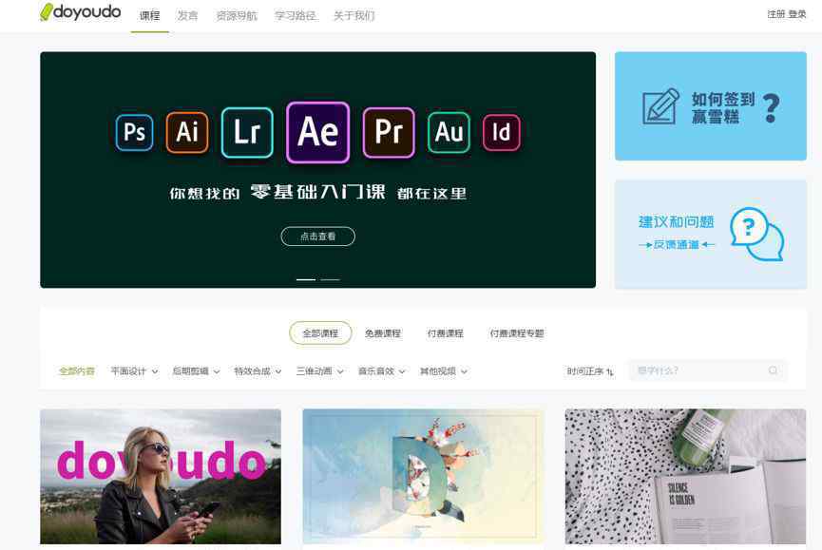Click the 反馈通道 link
The image size is (822, 550).
tap(677, 245)
